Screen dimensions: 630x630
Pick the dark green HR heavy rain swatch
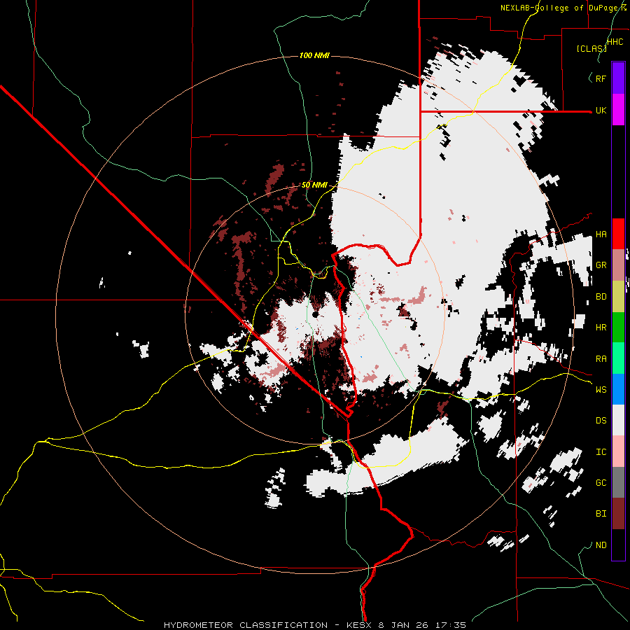[x=618, y=328]
